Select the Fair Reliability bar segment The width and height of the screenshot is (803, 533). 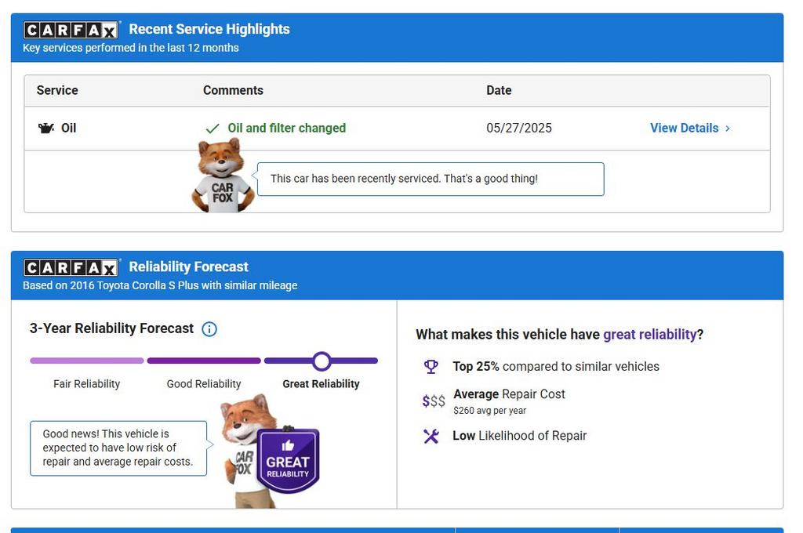point(86,361)
